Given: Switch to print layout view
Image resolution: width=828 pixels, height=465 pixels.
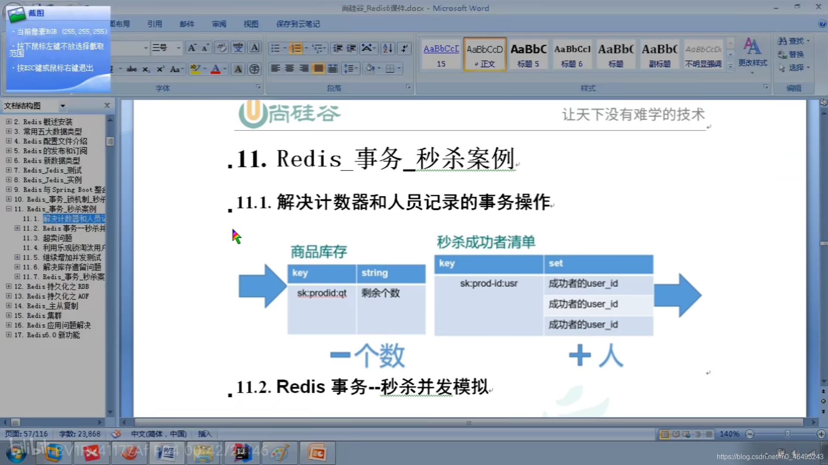Looking at the screenshot, I should 665,434.
